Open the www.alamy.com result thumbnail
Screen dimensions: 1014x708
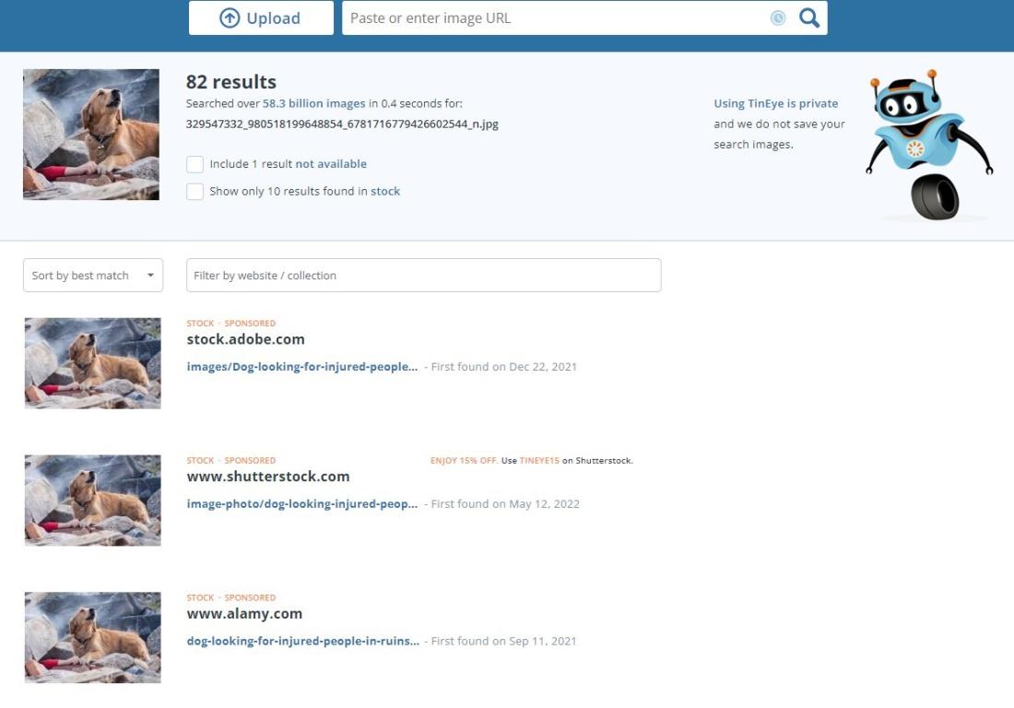click(x=92, y=638)
